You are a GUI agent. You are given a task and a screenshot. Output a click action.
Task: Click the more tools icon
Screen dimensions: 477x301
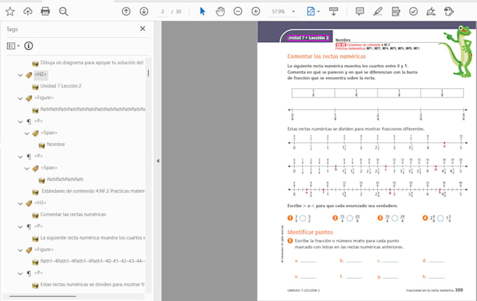click(x=449, y=11)
